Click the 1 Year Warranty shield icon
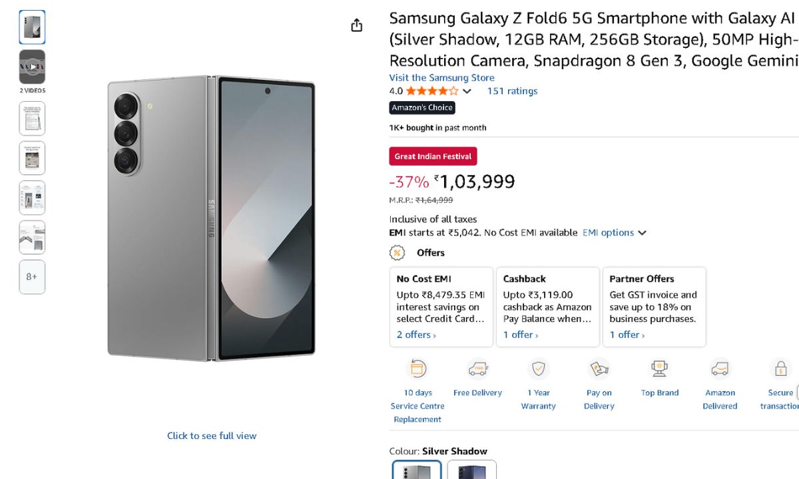This screenshot has height=479, width=799. 538,369
